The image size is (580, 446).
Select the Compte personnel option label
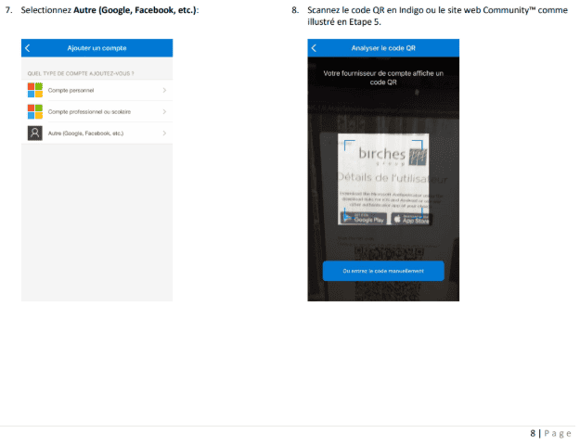[x=71, y=90]
